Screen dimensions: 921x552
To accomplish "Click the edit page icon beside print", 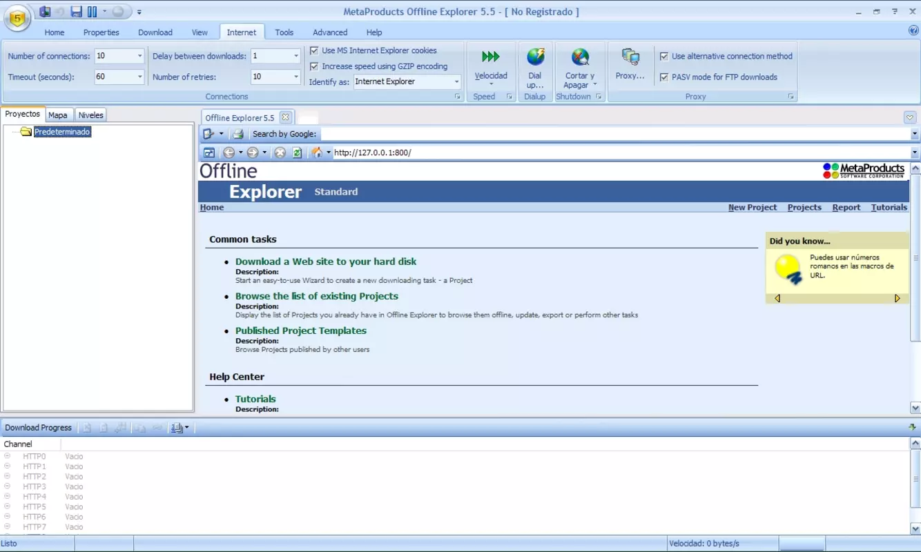I will pyautogui.click(x=209, y=134).
